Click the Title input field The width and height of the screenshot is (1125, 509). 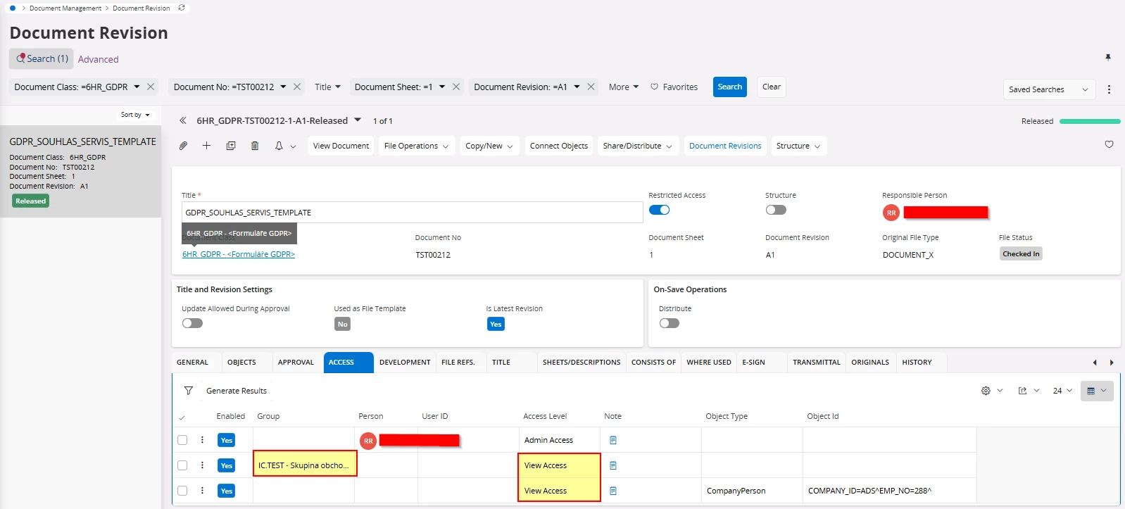(x=412, y=213)
